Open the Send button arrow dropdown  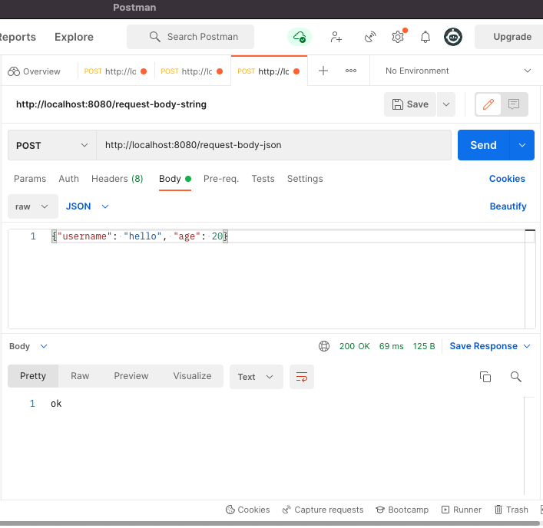(522, 145)
